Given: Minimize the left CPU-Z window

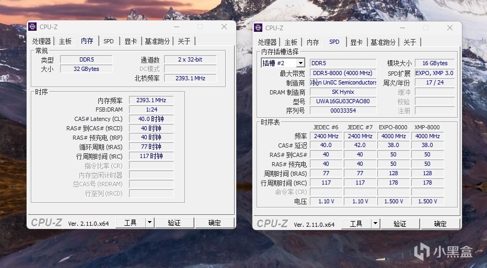Looking at the screenshot, I should click(x=177, y=27).
